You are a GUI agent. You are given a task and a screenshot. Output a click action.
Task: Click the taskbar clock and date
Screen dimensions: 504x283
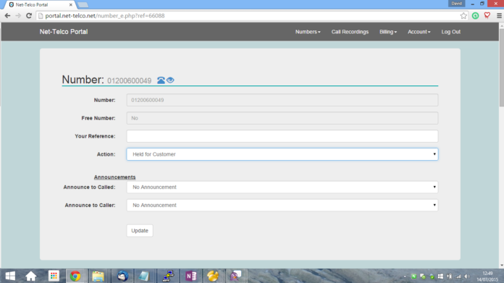point(487,276)
